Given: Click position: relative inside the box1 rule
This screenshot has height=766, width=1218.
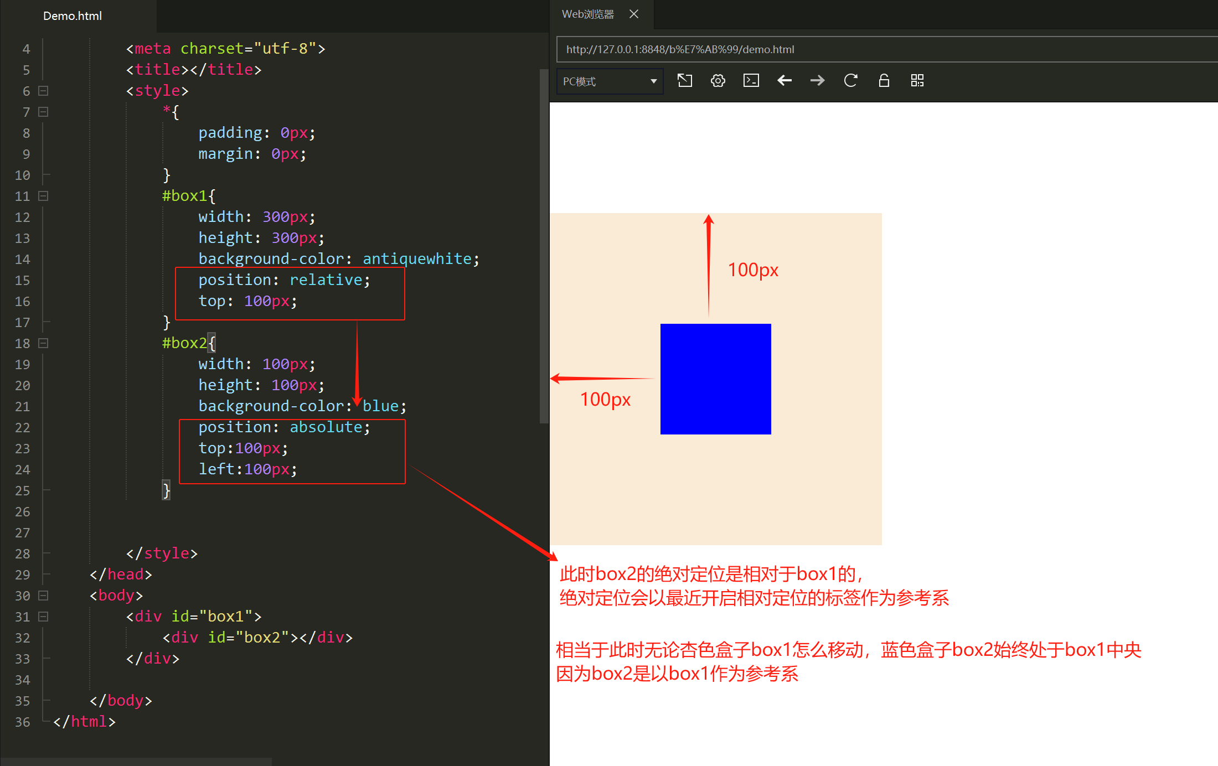Looking at the screenshot, I should pyautogui.click(x=284, y=280).
